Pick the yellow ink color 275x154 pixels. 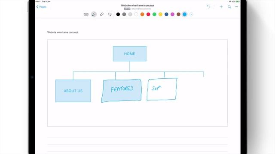(160, 14)
